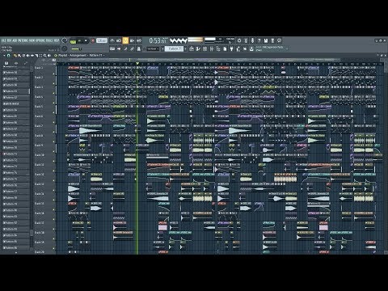Open playlist options arrow menu

4,55
